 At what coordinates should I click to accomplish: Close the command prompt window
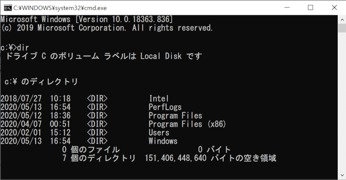[334, 8]
